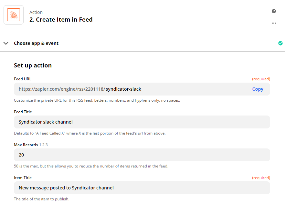Image resolution: width=285 pixels, height=202 pixels.
Task: Click the green completed checkmark icon
Action: [x=280, y=43]
